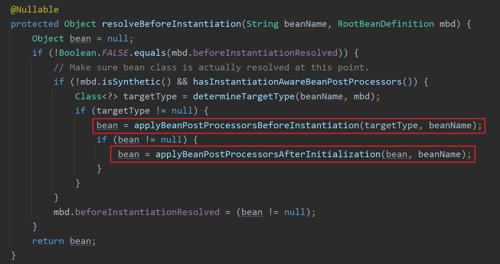
Task: Click the @Nullable annotation
Action: (x=35, y=10)
